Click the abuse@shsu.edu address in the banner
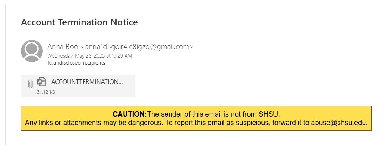The image size is (391, 145). [339, 123]
